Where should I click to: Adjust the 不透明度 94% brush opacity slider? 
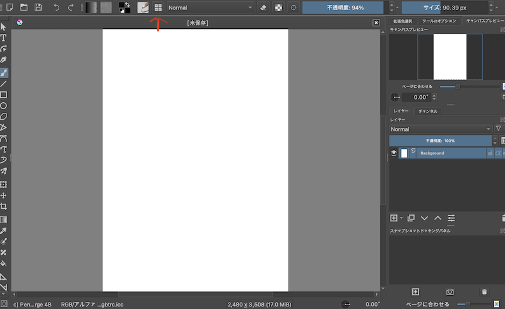(x=344, y=8)
